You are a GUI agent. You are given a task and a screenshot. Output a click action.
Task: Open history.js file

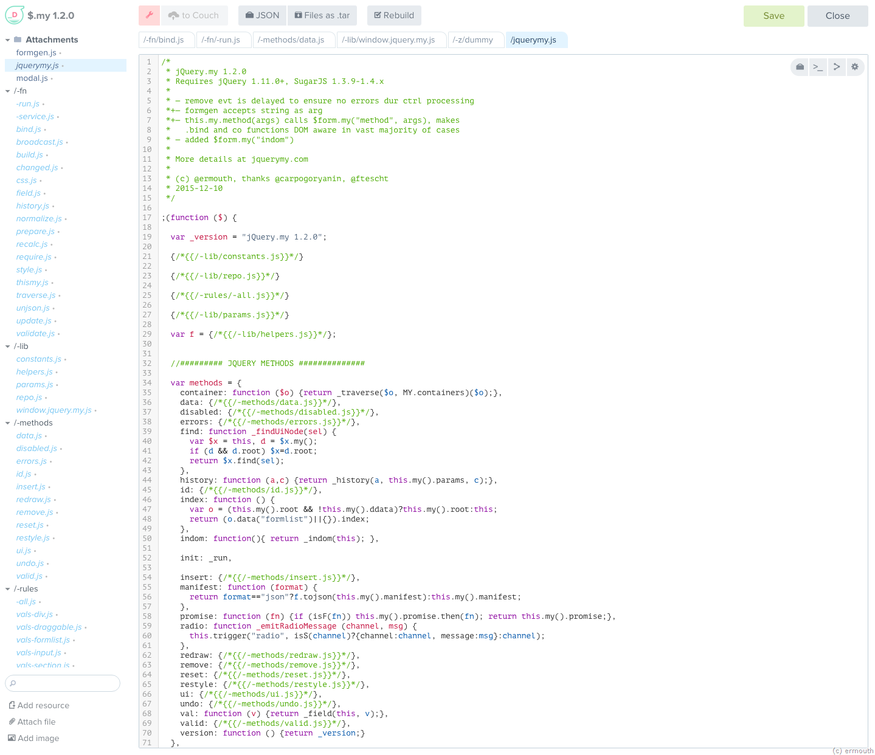pyautogui.click(x=33, y=206)
